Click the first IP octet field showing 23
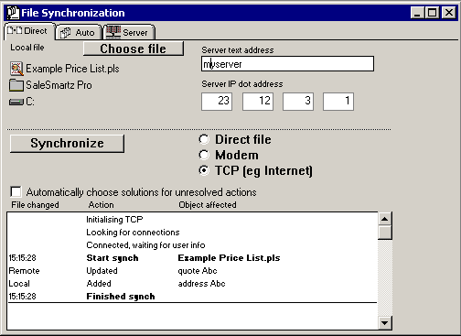Viewport: 461px width, 336px height. coord(217,102)
